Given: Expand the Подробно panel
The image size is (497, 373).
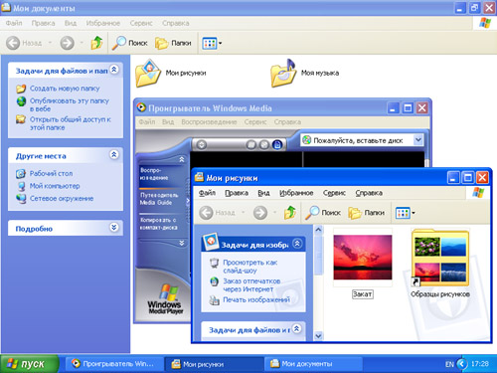Looking at the screenshot, I should (x=114, y=228).
